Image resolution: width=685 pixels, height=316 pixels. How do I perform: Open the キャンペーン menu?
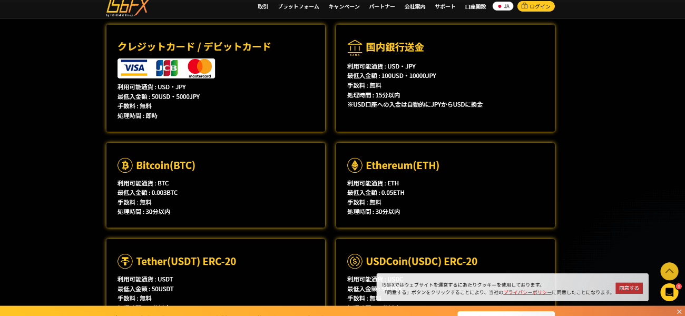[x=344, y=6]
